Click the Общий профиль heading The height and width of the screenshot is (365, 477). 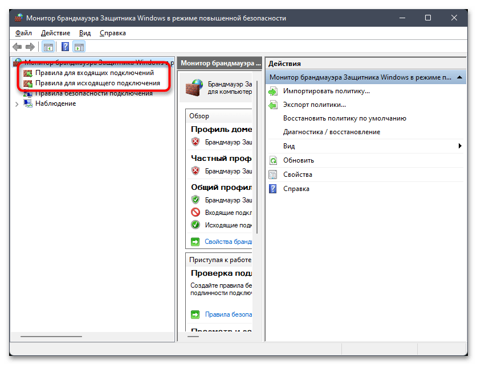221,188
